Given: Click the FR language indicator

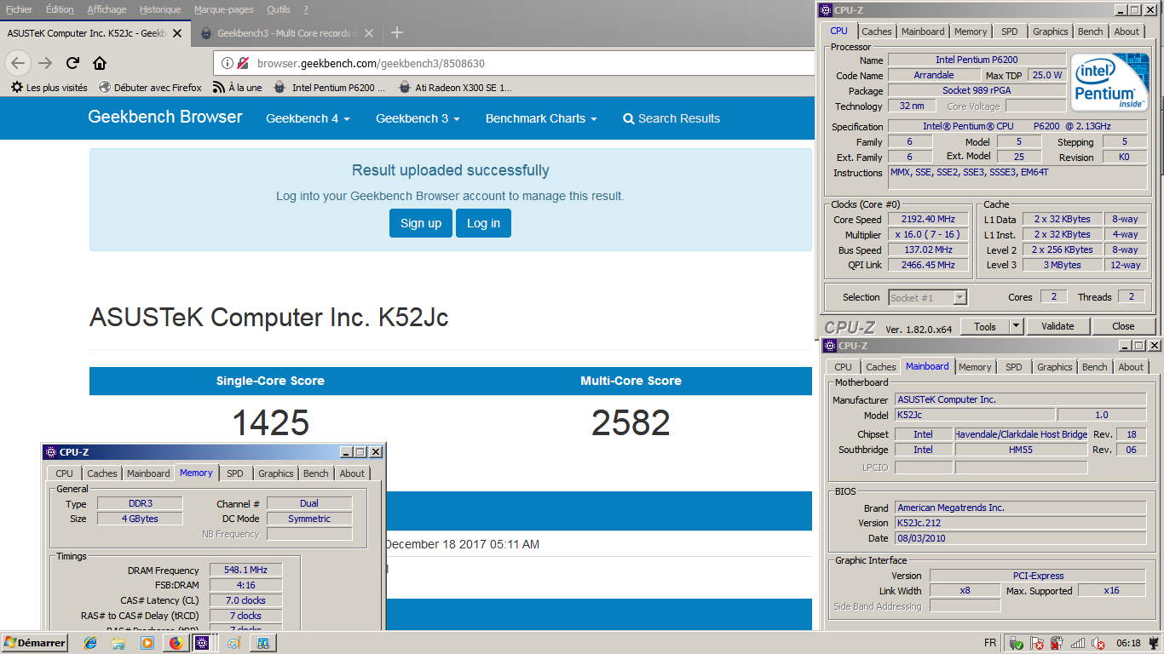Looking at the screenshot, I should pyautogui.click(x=990, y=643).
